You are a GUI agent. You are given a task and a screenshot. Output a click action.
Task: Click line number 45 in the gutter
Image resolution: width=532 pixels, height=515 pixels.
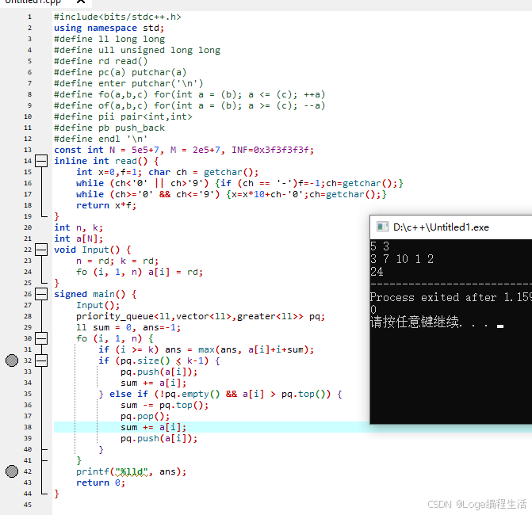tap(28, 505)
